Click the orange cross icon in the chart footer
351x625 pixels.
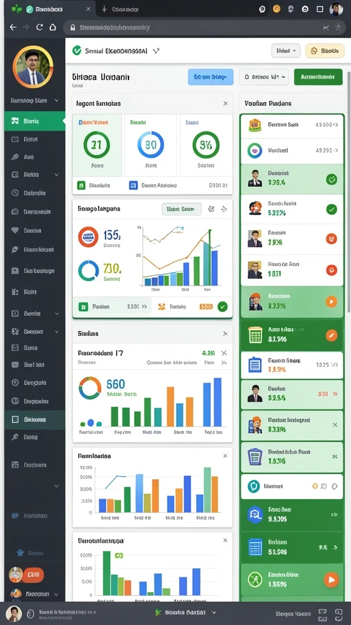[161, 306]
